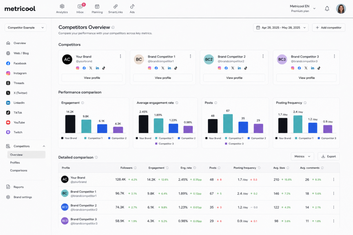Viewport: 353px width, 235px height.
Task: Click Competitor 3 legend swatch in Posts chart
Action: [226, 143]
